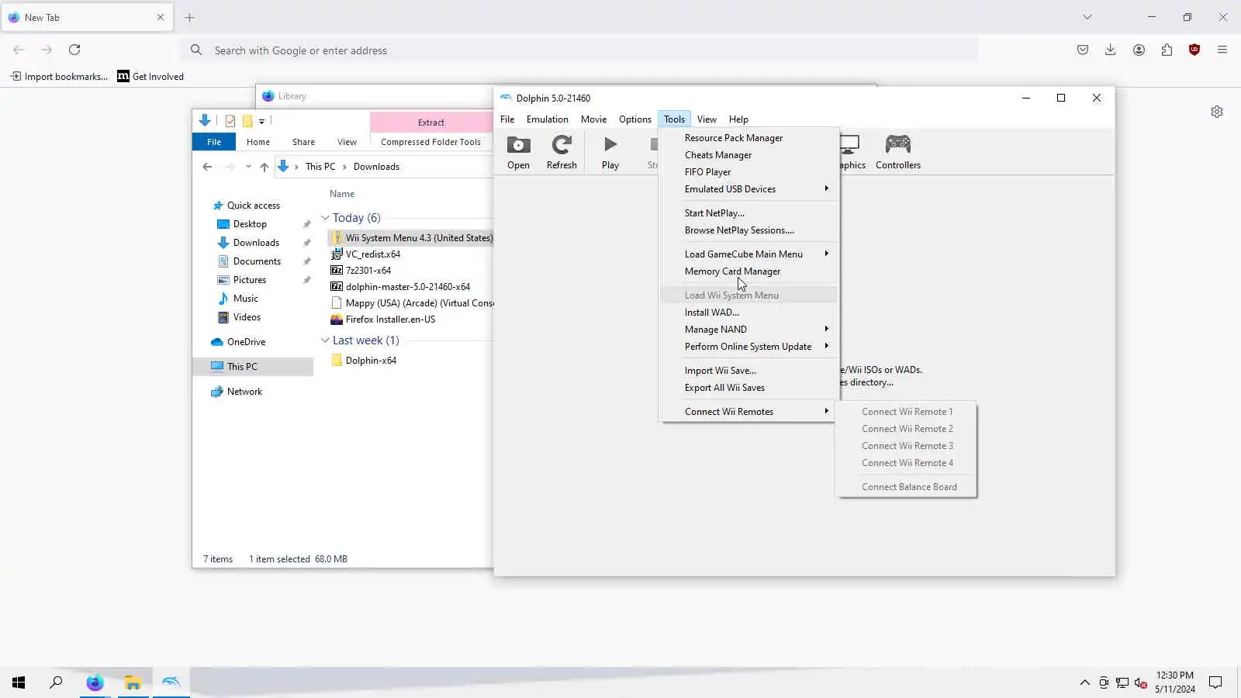Open the Dolphin Movie menu
The image size is (1241, 698).
594,119
